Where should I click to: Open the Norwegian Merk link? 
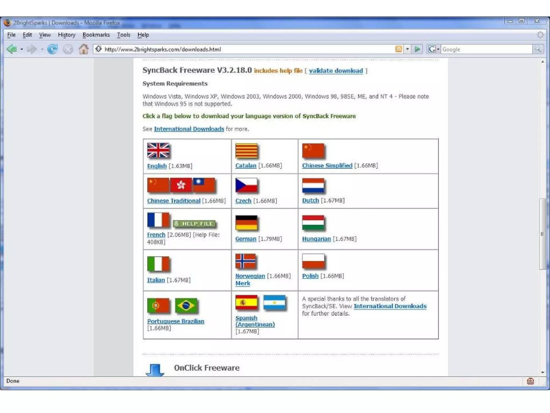tap(243, 283)
